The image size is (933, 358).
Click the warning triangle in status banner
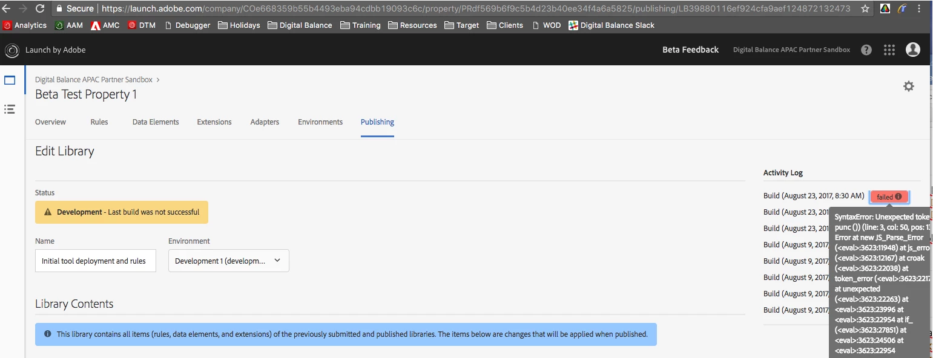(x=48, y=212)
